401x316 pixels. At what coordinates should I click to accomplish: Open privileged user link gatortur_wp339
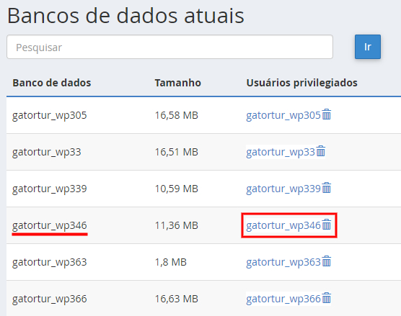coord(283,189)
